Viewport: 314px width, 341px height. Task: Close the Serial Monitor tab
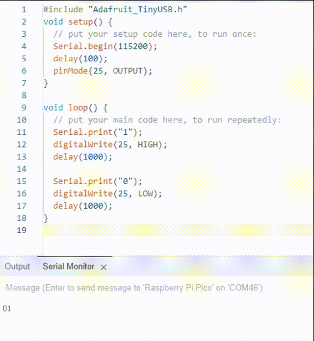(104, 267)
